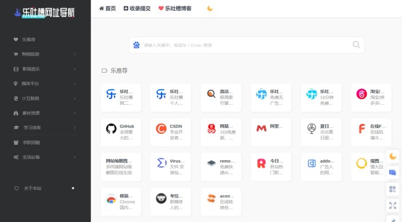Viewport: 402px width, 222px height.
Task: Open the acon... 在线转换 card
Action: click(221, 202)
